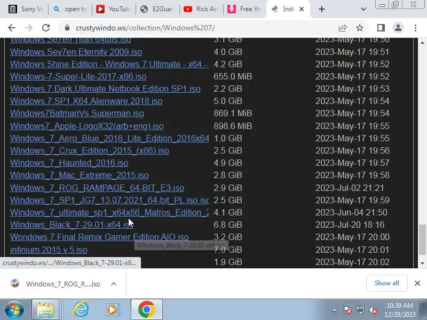Viewport: 427px width, 320px height.
Task: Open Windows_7_SP1_JG7_13.07.2021 PL iso link
Action: pyautogui.click(x=109, y=200)
